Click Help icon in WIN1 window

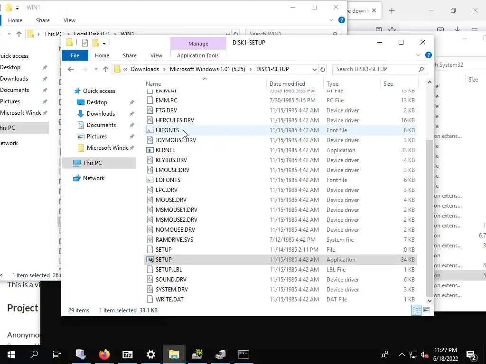[x=342, y=20]
